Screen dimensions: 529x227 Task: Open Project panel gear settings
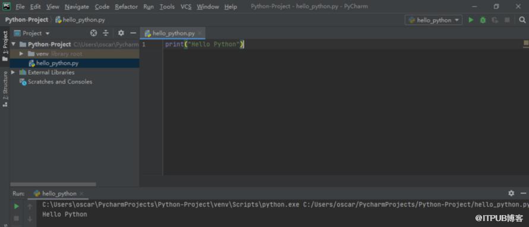tap(121, 33)
